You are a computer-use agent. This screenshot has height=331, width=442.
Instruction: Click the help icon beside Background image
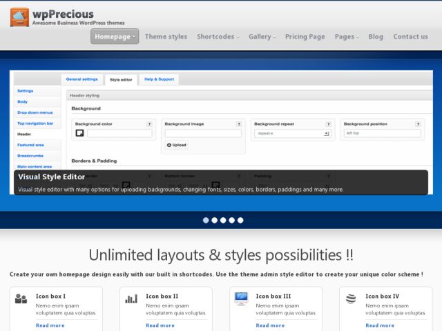[x=239, y=124]
